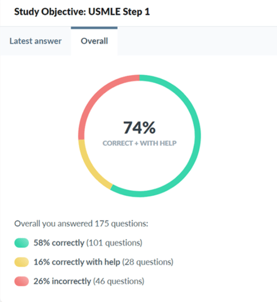This screenshot has width=277, height=302.
Task: Click the 26% incorrectly legend text
Action: tap(62, 281)
